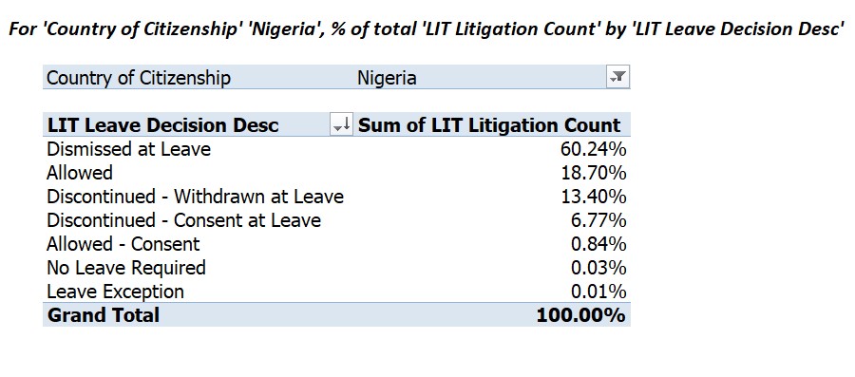Select the Dismissed at Leave row label

coord(128,149)
